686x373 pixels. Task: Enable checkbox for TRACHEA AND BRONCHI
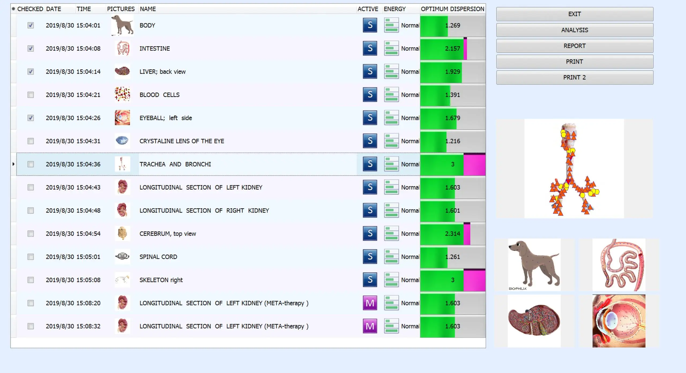[31, 164]
